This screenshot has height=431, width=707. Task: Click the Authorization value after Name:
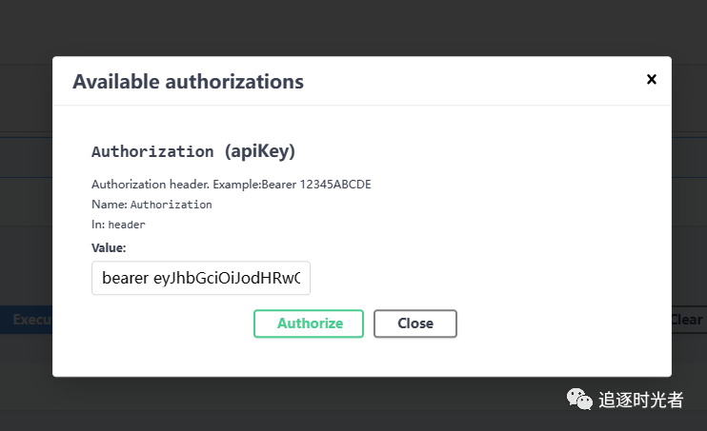coord(171,205)
